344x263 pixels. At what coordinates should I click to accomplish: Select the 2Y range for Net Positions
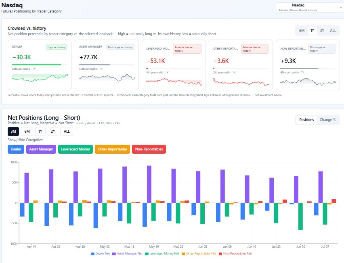(x=53, y=131)
